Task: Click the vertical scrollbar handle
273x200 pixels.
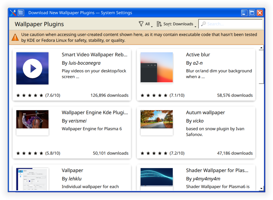Action: pos(261,67)
